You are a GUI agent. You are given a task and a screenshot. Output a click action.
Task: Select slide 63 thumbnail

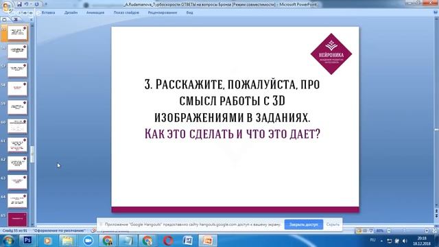pos(17,183)
